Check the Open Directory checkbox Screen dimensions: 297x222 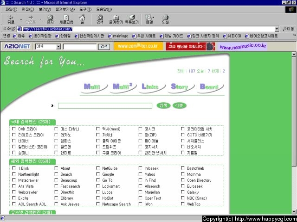(182, 180)
